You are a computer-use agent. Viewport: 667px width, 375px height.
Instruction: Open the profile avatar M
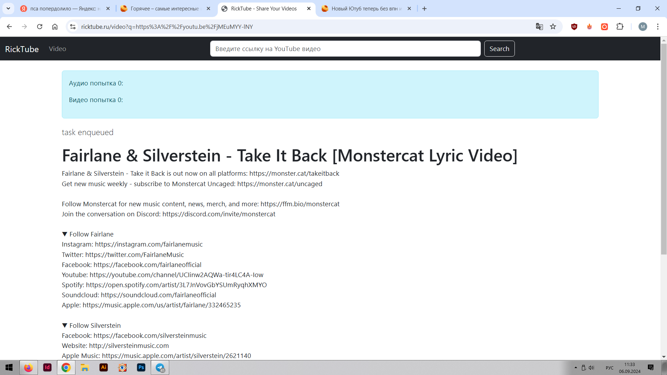[x=643, y=27]
